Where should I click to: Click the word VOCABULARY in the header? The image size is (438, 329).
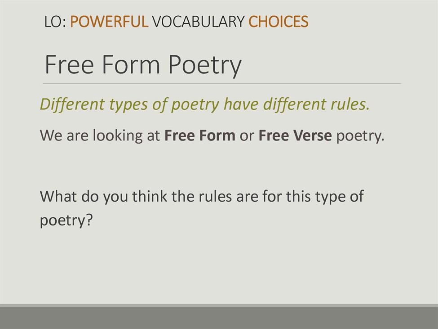pyautogui.click(x=198, y=22)
